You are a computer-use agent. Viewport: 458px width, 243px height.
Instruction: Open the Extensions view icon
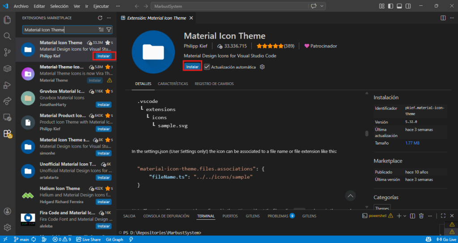click(7, 134)
